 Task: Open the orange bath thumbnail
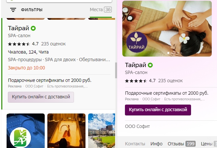click(x=66, y=130)
